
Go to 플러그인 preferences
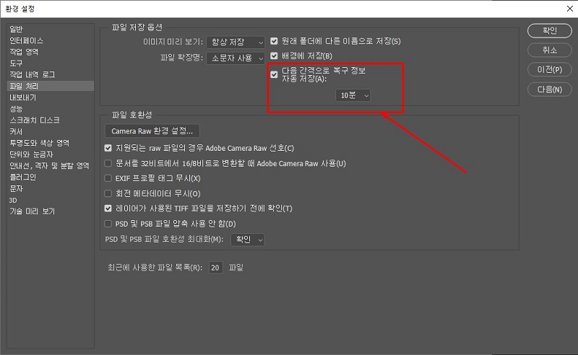pyautogui.click(x=23, y=177)
